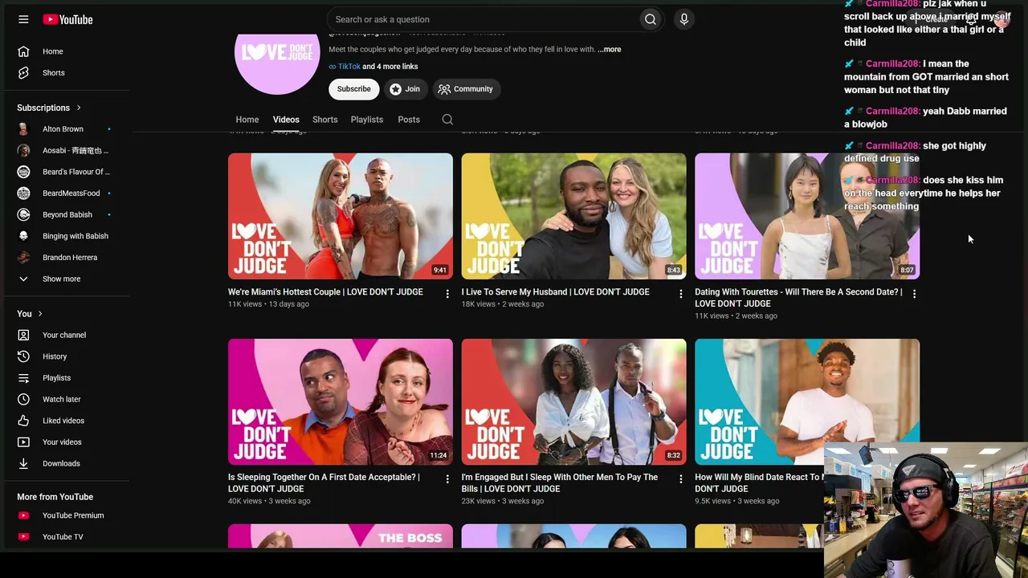Screen dimensions: 1028x578
Task: Click the Join membership button
Action: [406, 89]
